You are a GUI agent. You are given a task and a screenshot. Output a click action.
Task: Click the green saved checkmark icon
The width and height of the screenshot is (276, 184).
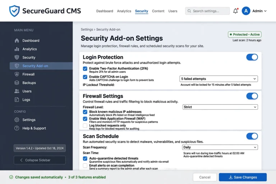coord(11,177)
